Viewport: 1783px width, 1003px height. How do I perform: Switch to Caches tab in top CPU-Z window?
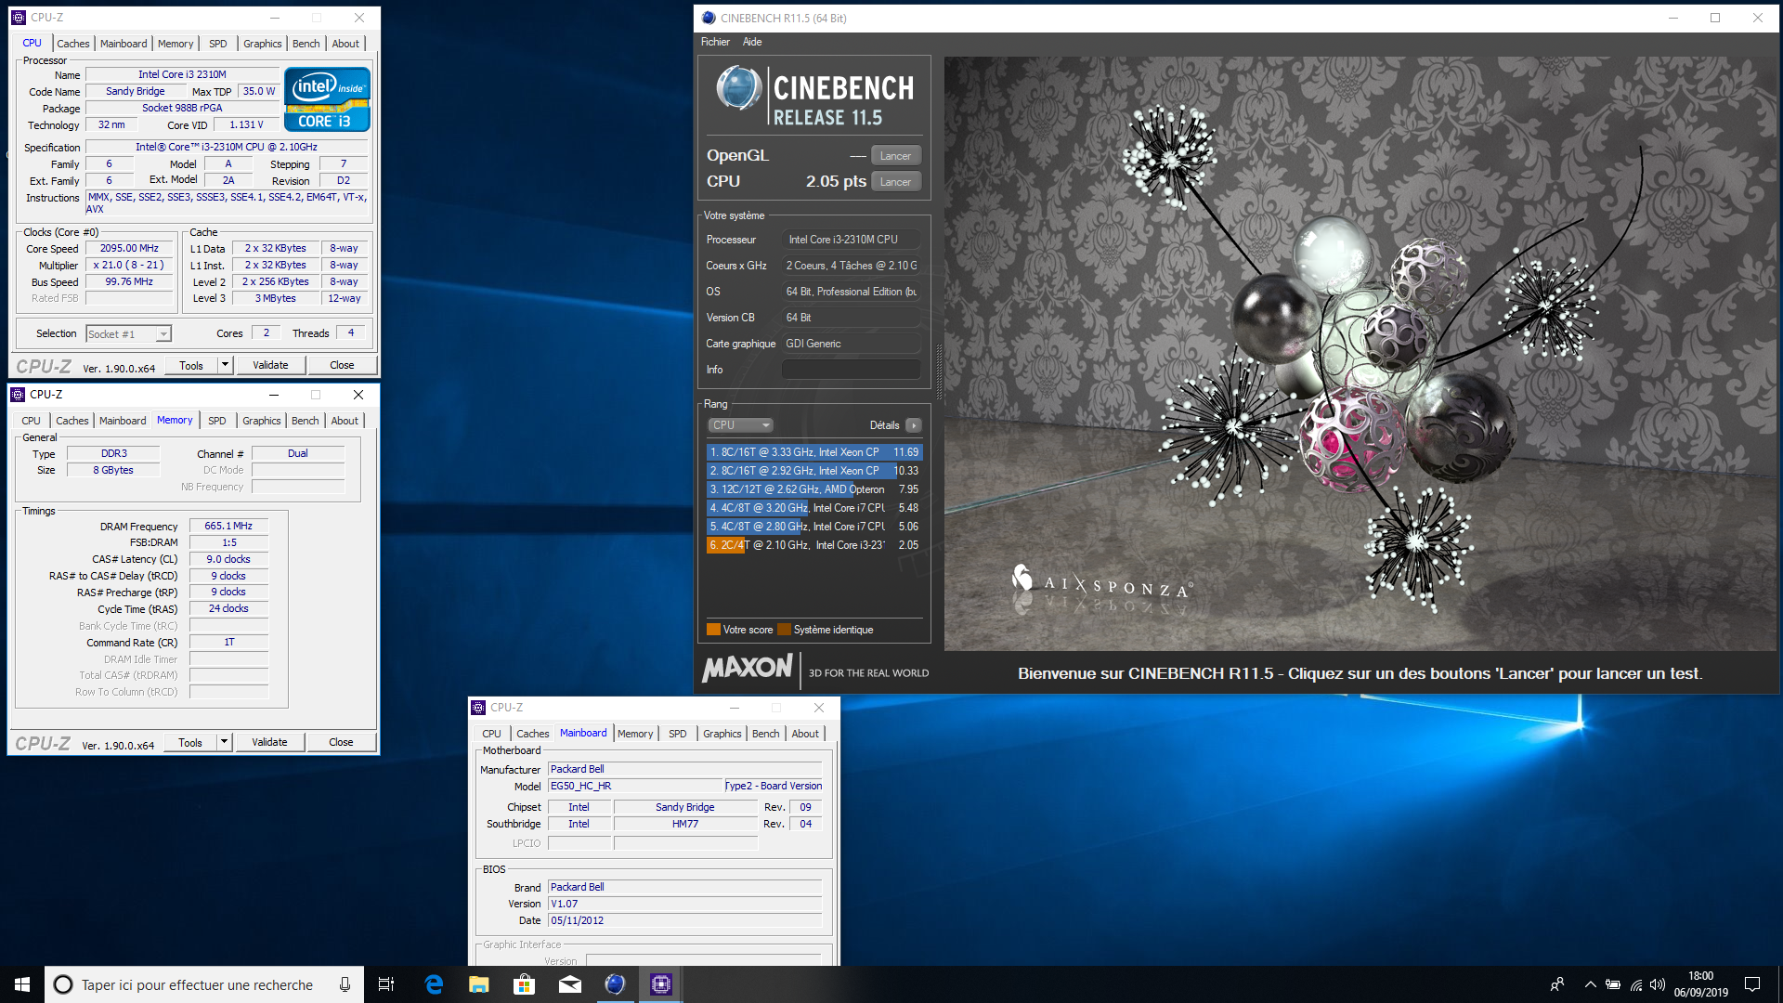coord(73,44)
